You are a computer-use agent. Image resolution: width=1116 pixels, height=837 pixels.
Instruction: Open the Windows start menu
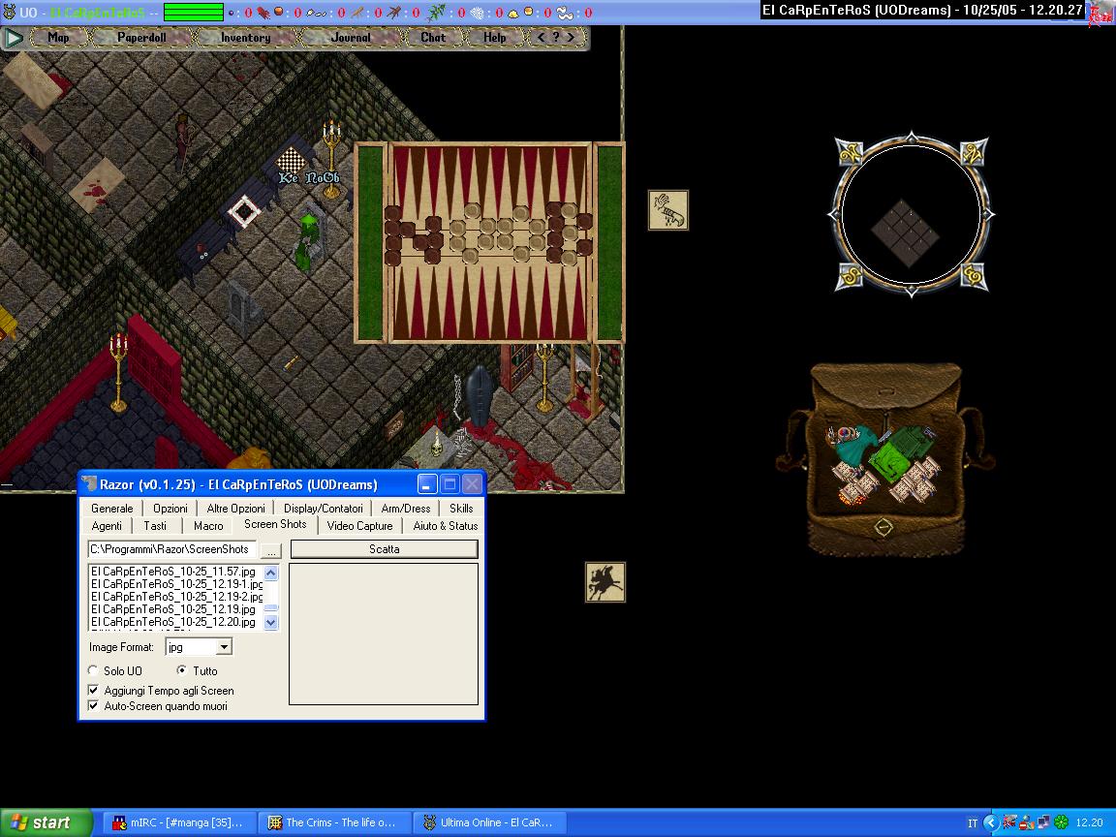[x=46, y=822]
